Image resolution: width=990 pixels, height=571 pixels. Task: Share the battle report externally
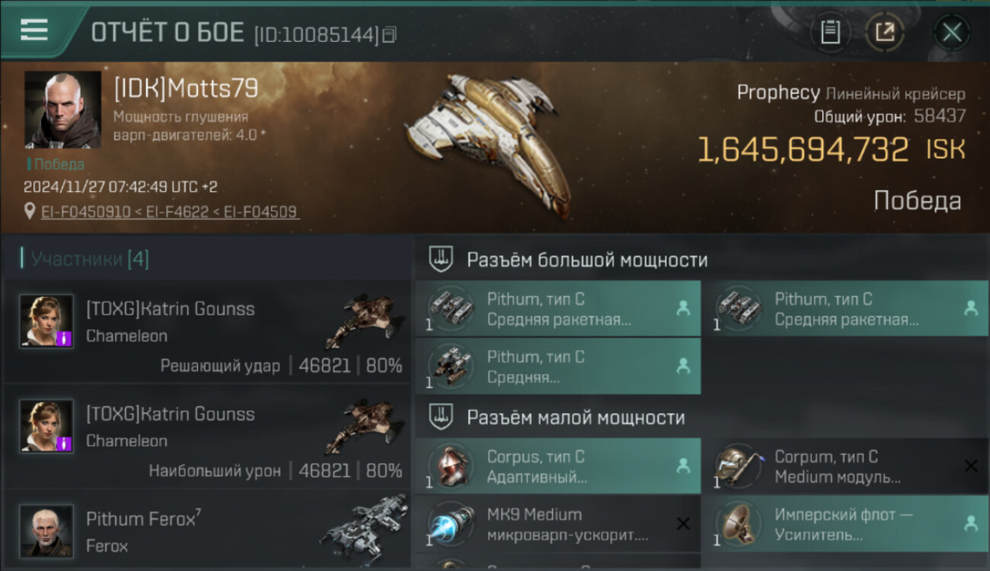(x=884, y=32)
